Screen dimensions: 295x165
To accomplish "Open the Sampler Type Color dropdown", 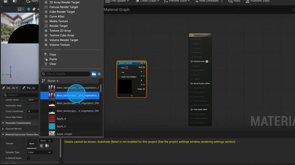I will [x=40, y=152].
